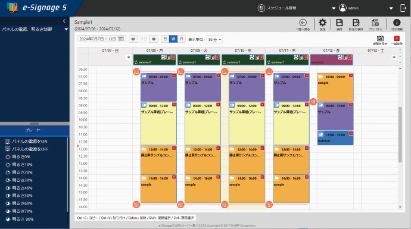Click the summer1 program header on 07/11
The height and width of the screenshot is (229, 411).
(287, 60)
